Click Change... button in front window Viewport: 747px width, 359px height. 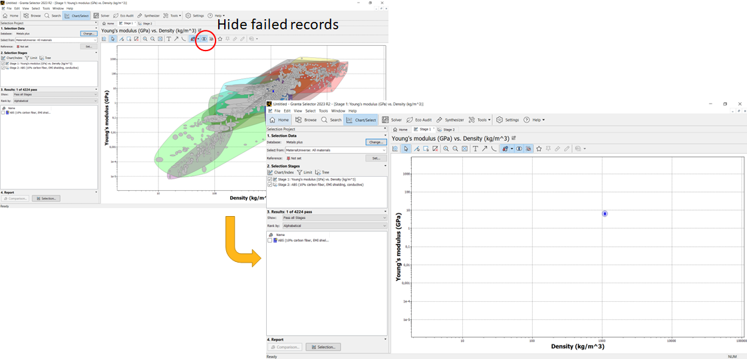click(x=375, y=142)
